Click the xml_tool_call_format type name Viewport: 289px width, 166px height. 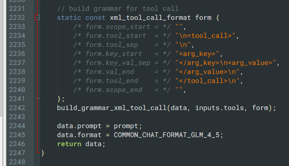(x=150, y=18)
